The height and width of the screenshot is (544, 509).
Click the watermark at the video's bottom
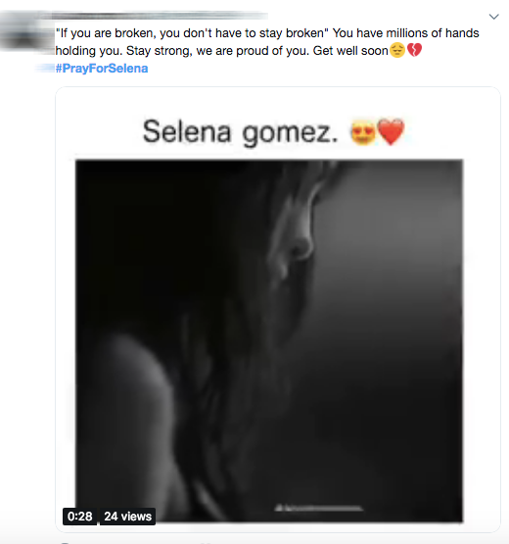[x=319, y=509]
